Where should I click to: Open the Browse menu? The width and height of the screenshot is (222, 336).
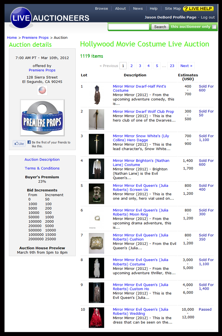click(101, 9)
